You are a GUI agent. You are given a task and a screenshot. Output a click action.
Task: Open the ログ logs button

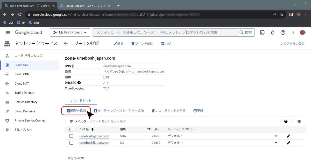pyautogui.click(x=166, y=44)
